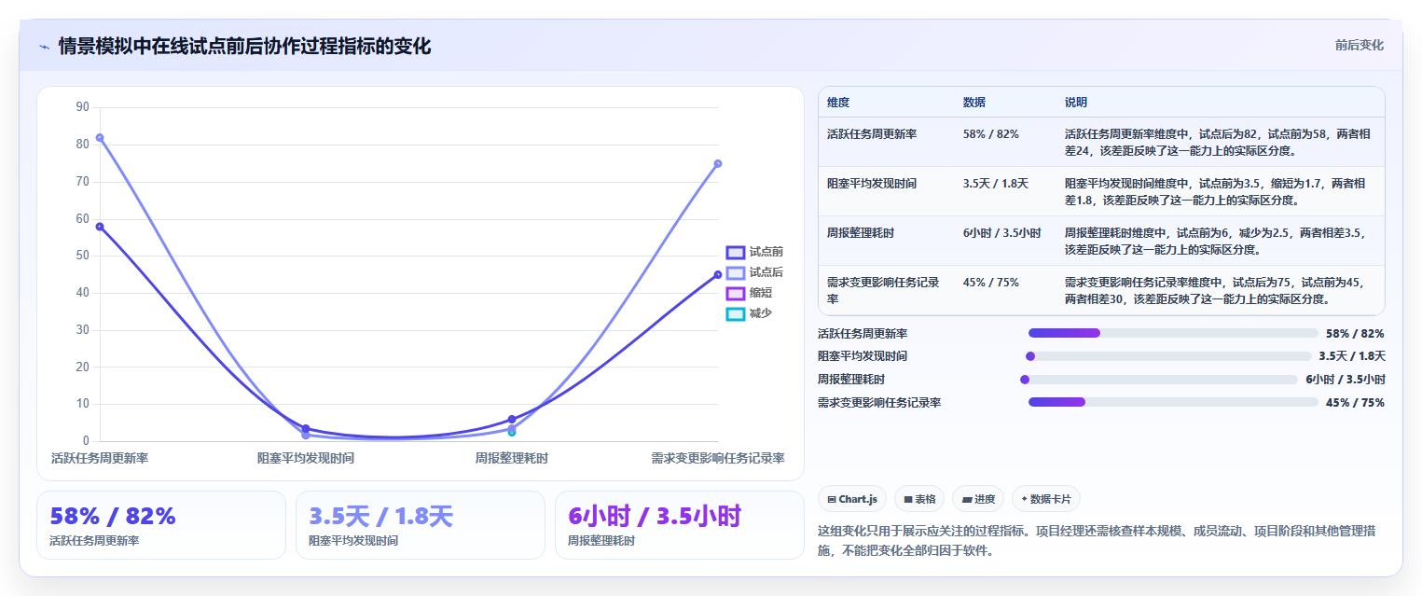Click the table cell reading 3.5天 / 1.8天
The image size is (1422, 596).
point(996,184)
